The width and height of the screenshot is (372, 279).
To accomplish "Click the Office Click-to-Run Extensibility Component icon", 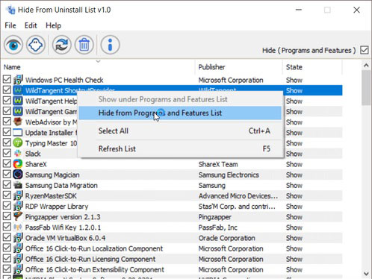I will pyautogui.click(x=18, y=269).
